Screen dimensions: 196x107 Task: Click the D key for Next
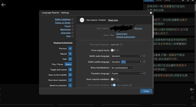pos(70,59)
